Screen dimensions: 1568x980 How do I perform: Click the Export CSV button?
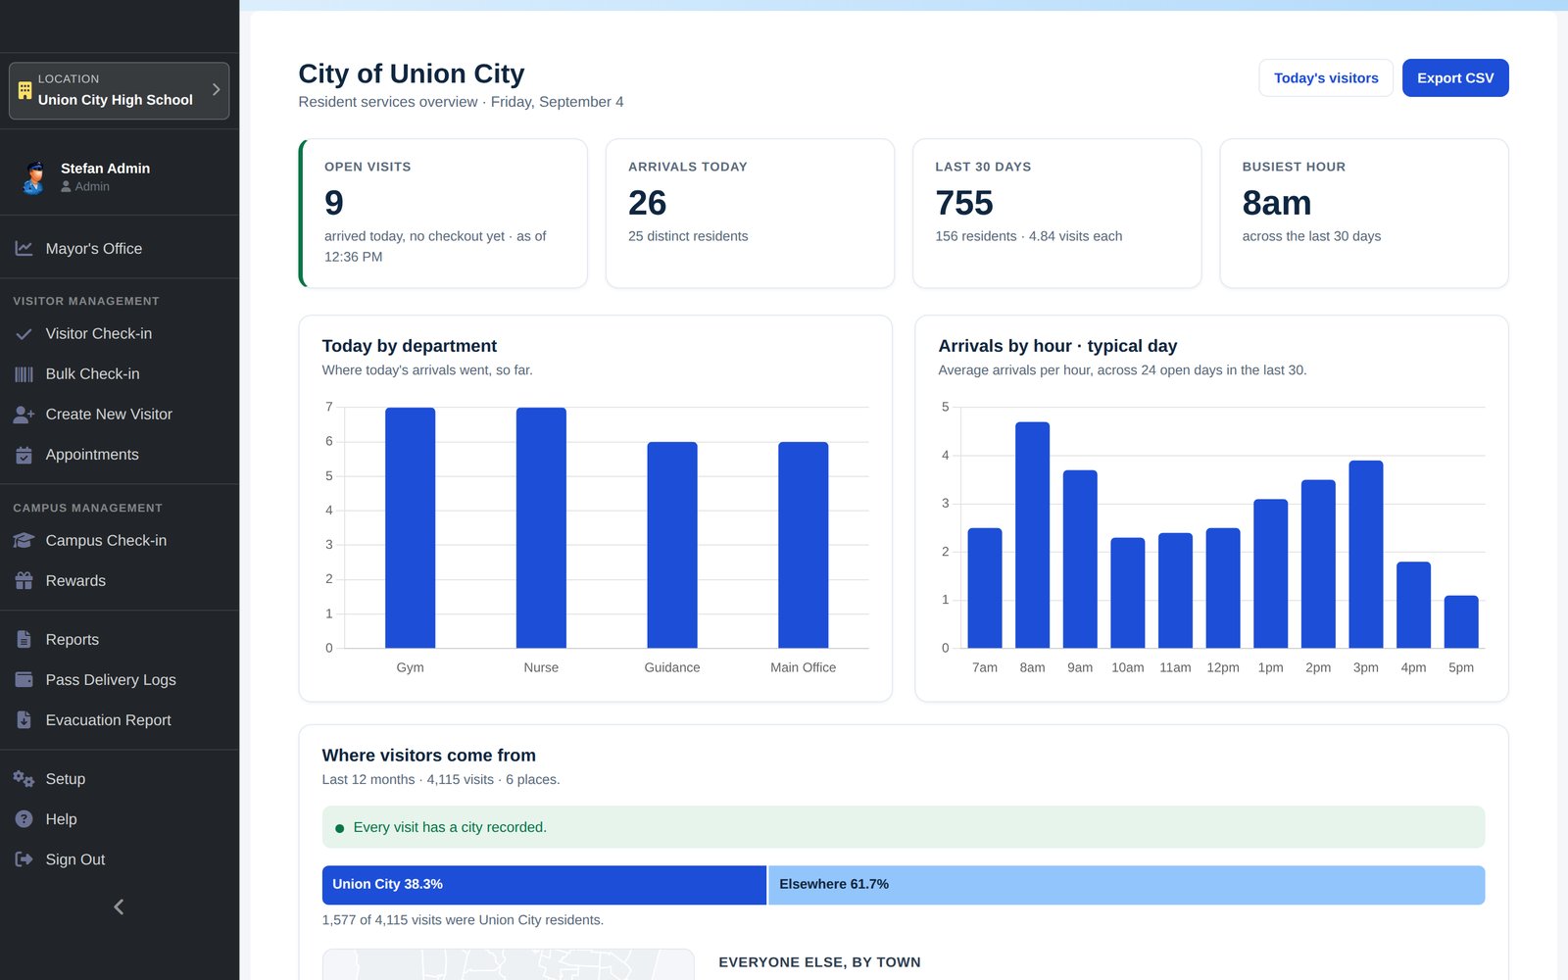(1455, 78)
